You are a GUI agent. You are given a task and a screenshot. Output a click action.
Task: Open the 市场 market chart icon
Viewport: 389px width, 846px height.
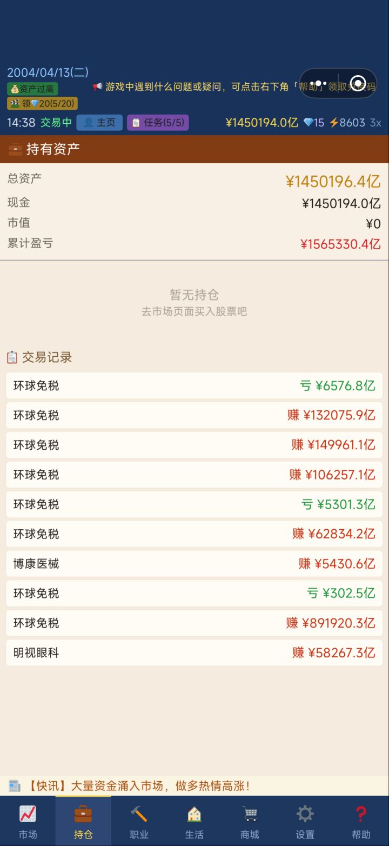28,814
